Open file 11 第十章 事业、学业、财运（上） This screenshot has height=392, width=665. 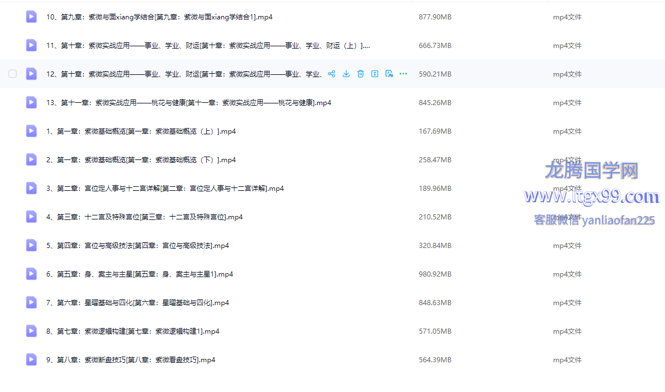coord(208,46)
